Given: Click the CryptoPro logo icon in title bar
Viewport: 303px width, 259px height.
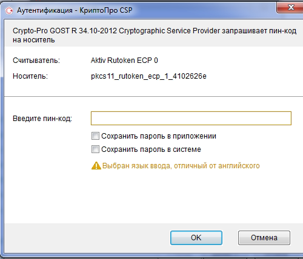Looking at the screenshot, I should [9, 10].
